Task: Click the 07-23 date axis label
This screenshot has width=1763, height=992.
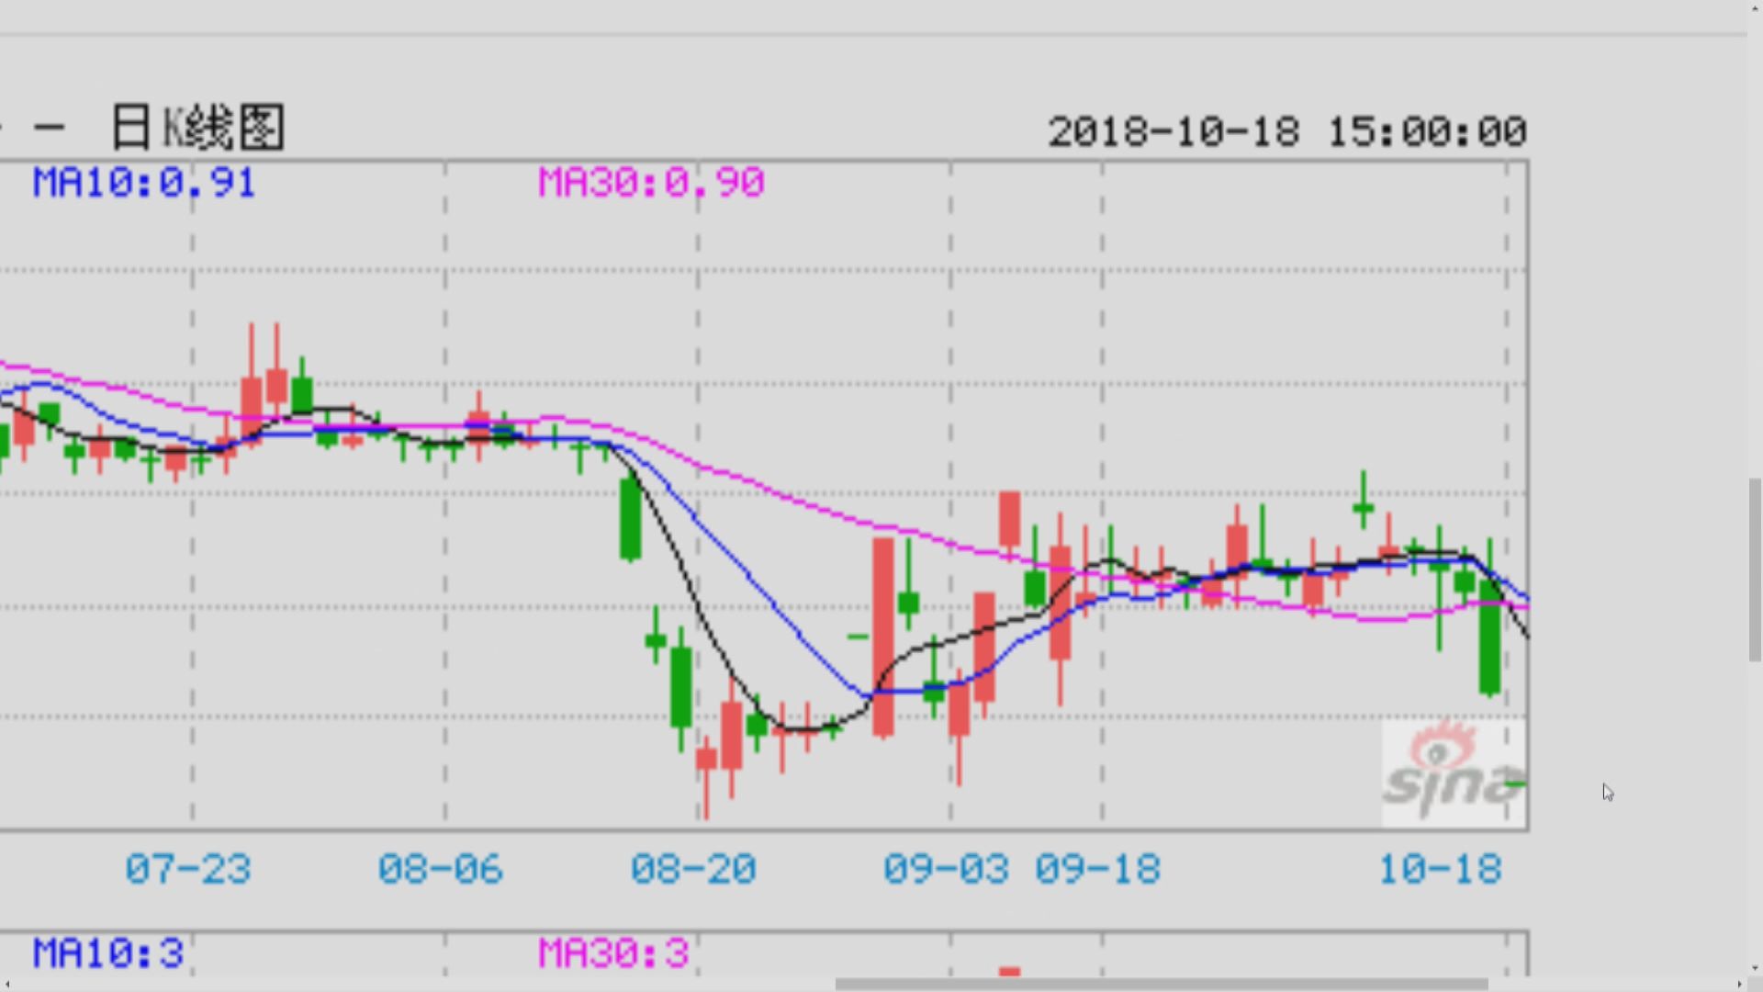Action: [188, 869]
